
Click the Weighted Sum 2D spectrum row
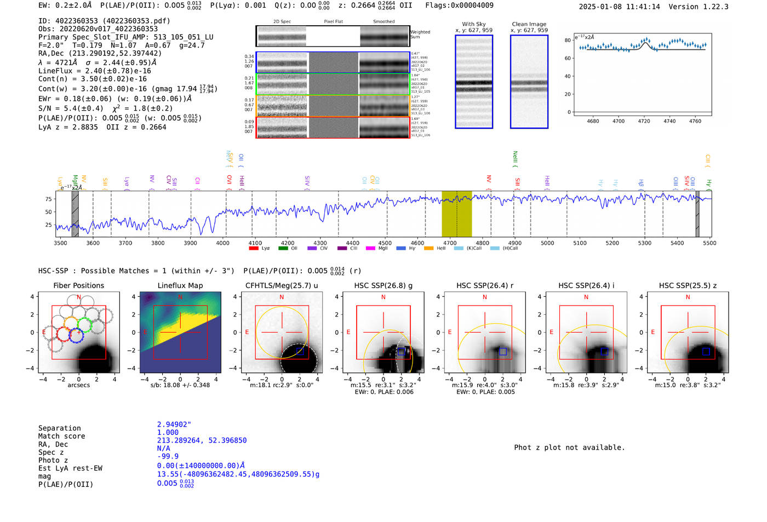pos(333,36)
